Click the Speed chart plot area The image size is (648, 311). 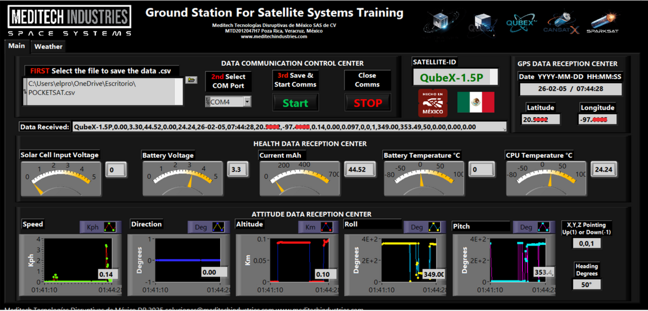coord(80,260)
